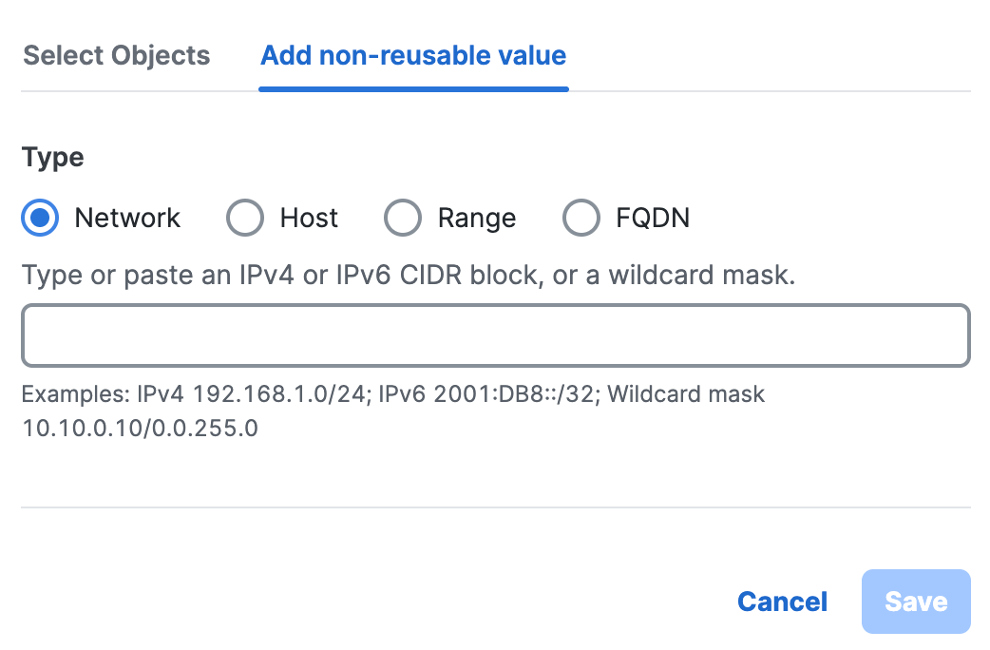Image resolution: width=990 pixels, height=650 pixels.
Task: Click the "FQDN" option label text
Action: pyautogui.click(x=652, y=219)
